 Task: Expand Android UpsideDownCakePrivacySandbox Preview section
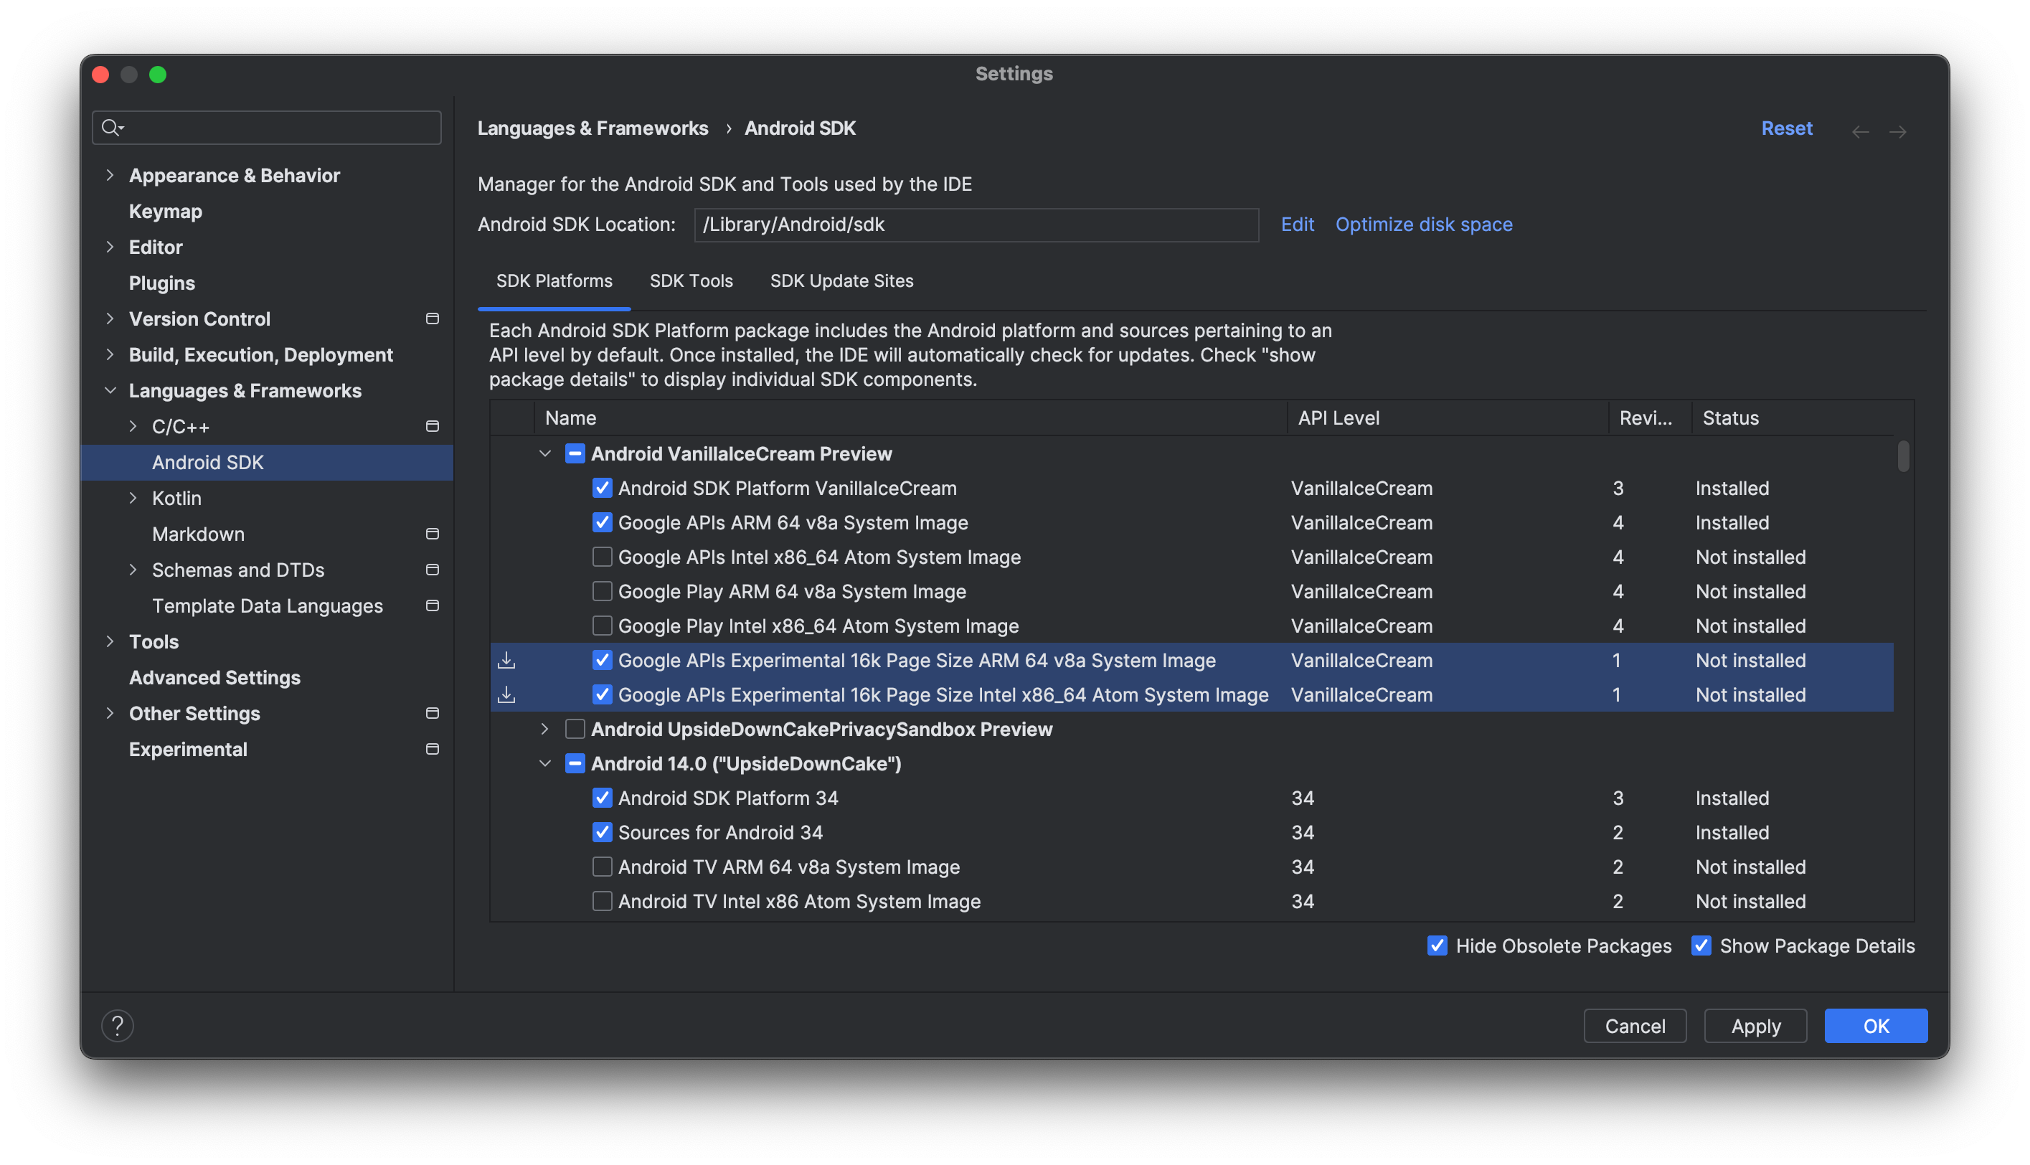pos(544,727)
